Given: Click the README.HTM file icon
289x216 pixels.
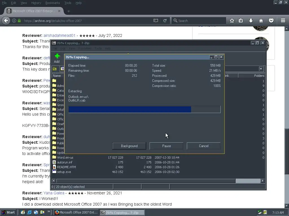Looking at the screenshot, I should click(x=54, y=167).
